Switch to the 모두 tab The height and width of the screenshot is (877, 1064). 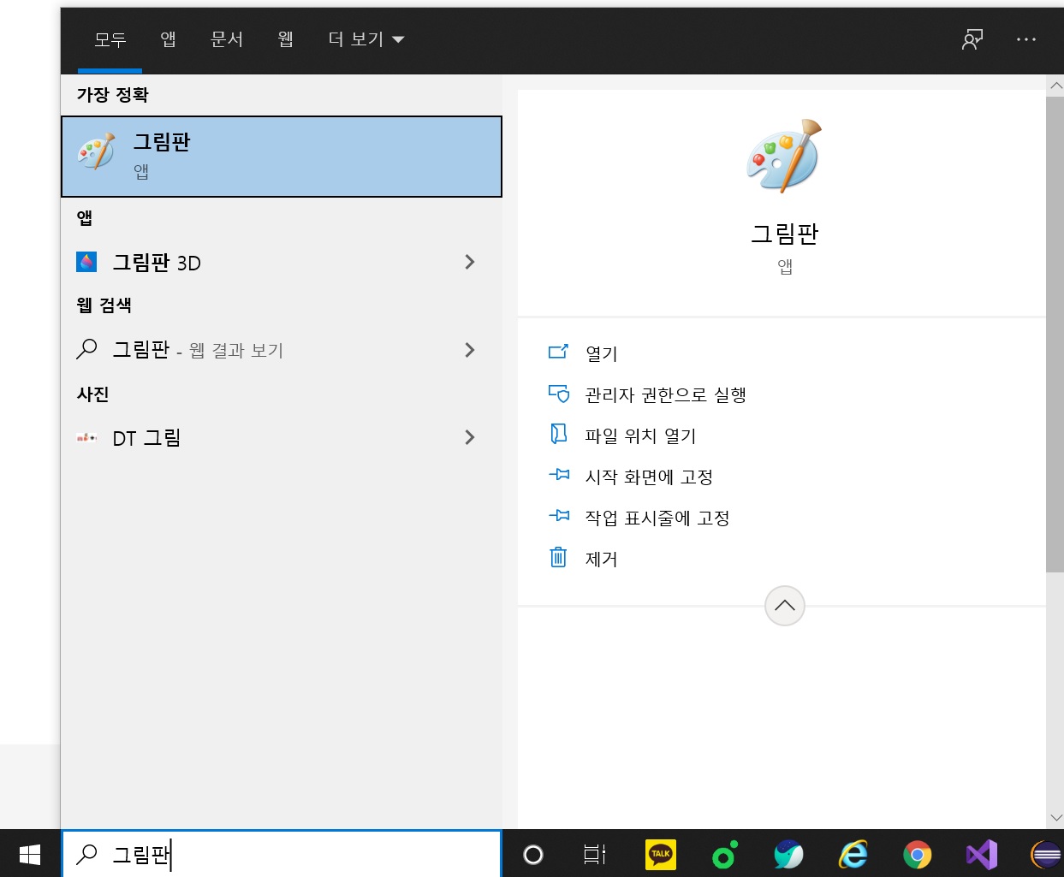pos(110,39)
